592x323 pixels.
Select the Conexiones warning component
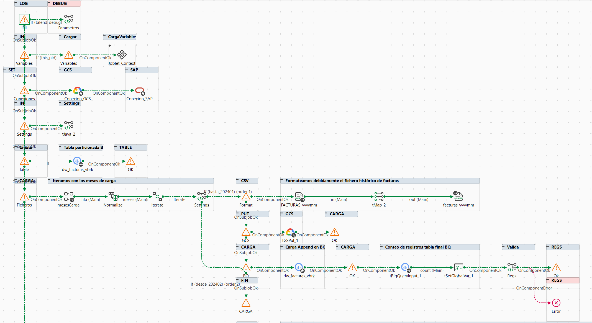coord(24,90)
